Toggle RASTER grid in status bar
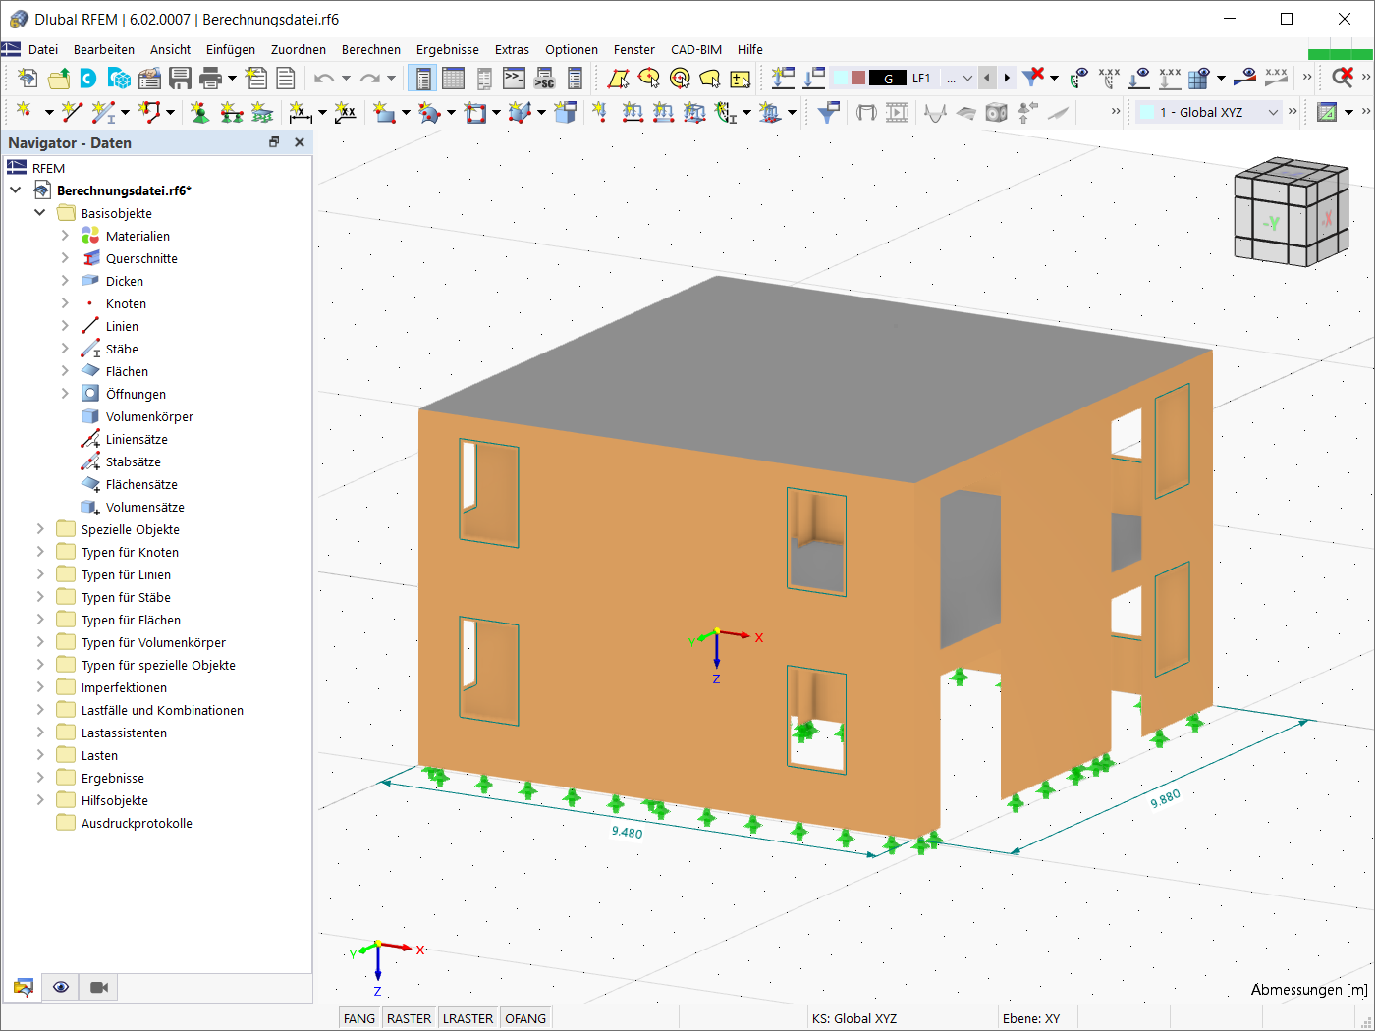 click(x=409, y=1018)
